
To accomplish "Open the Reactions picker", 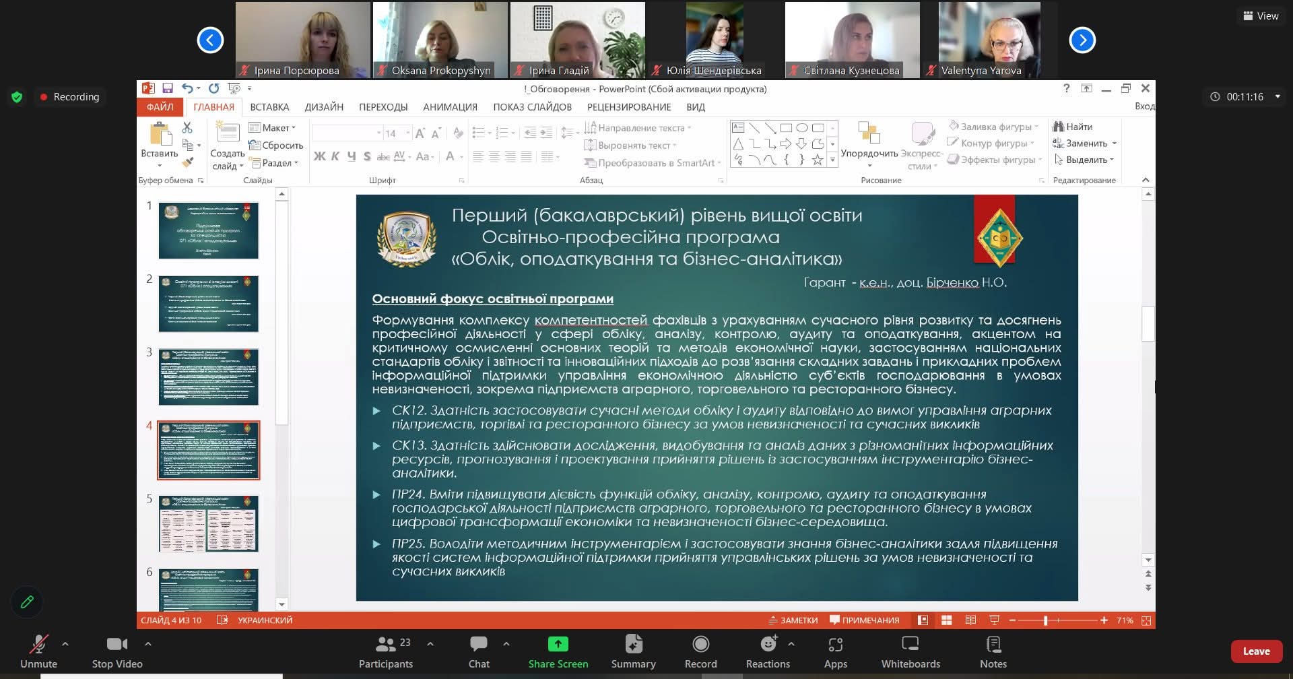I will click(x=768, y=651).
